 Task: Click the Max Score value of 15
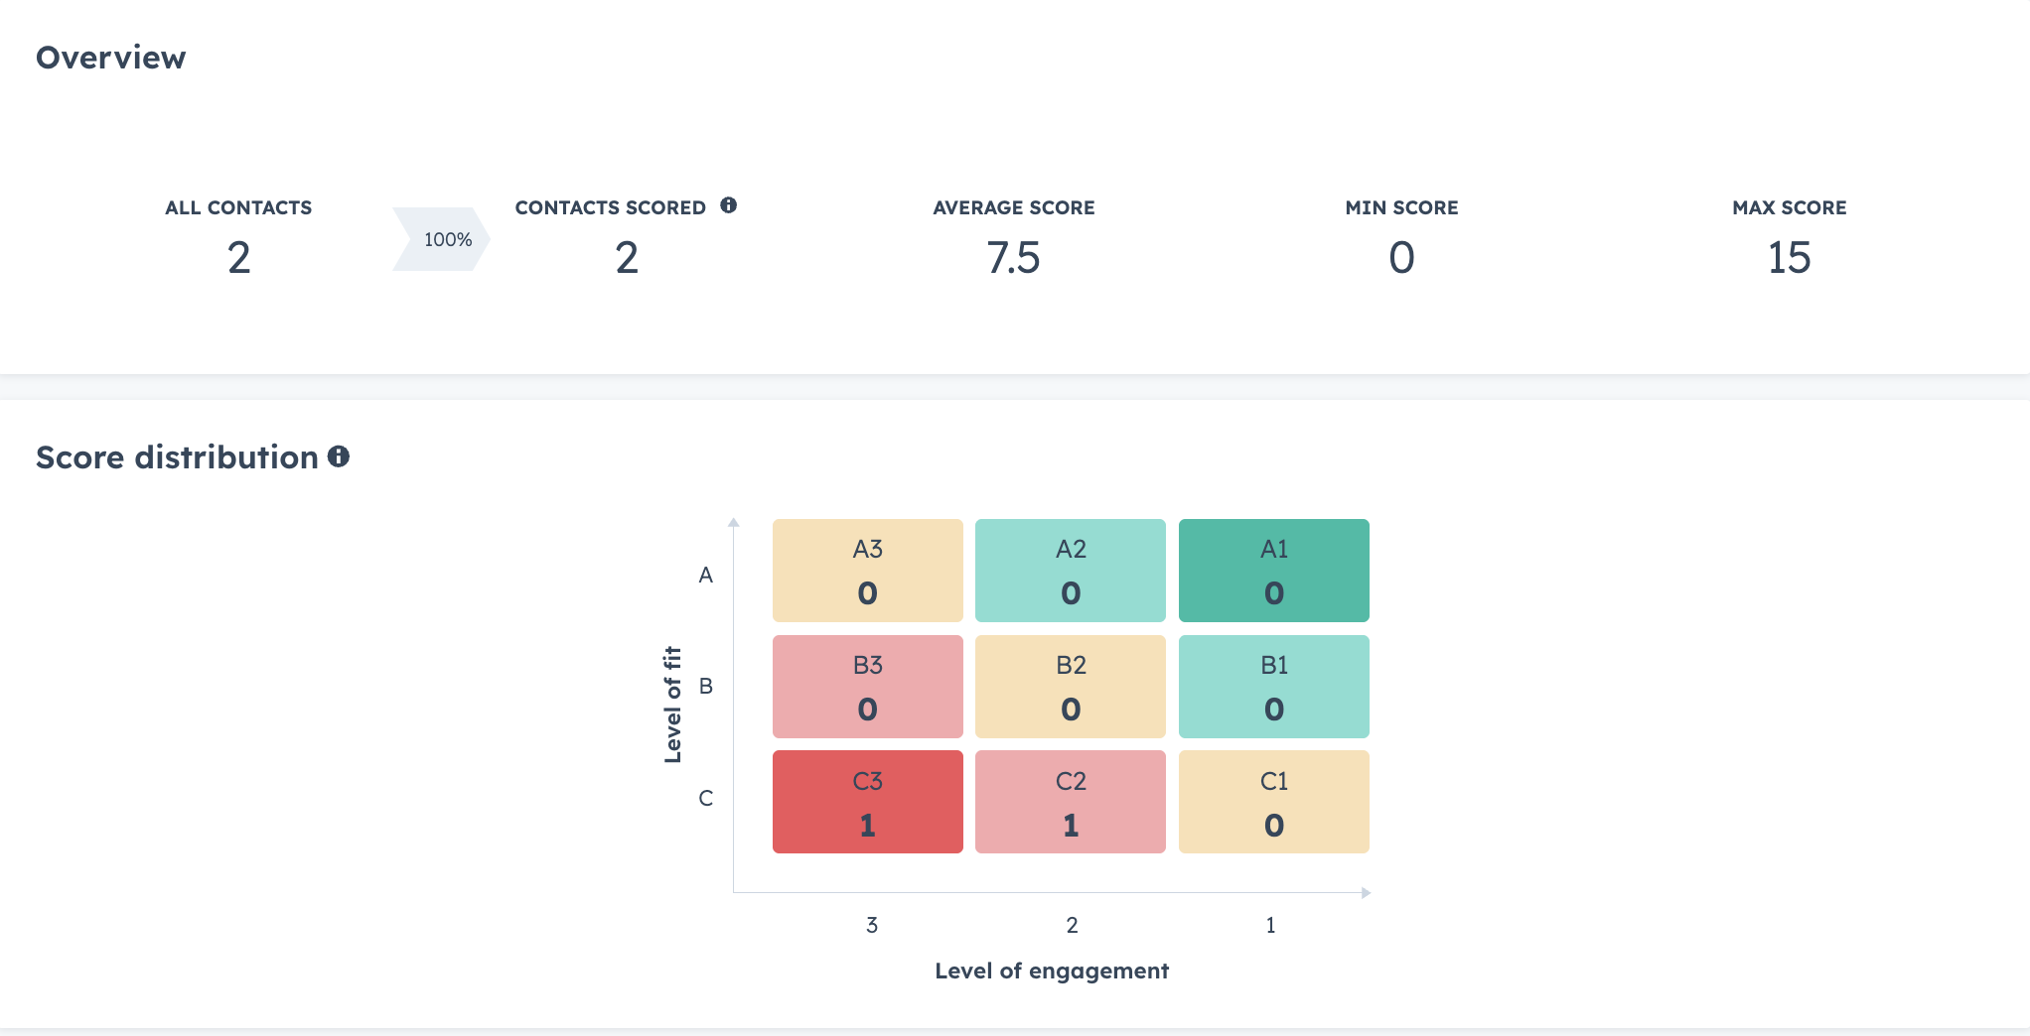click(x=1790, y=258)
